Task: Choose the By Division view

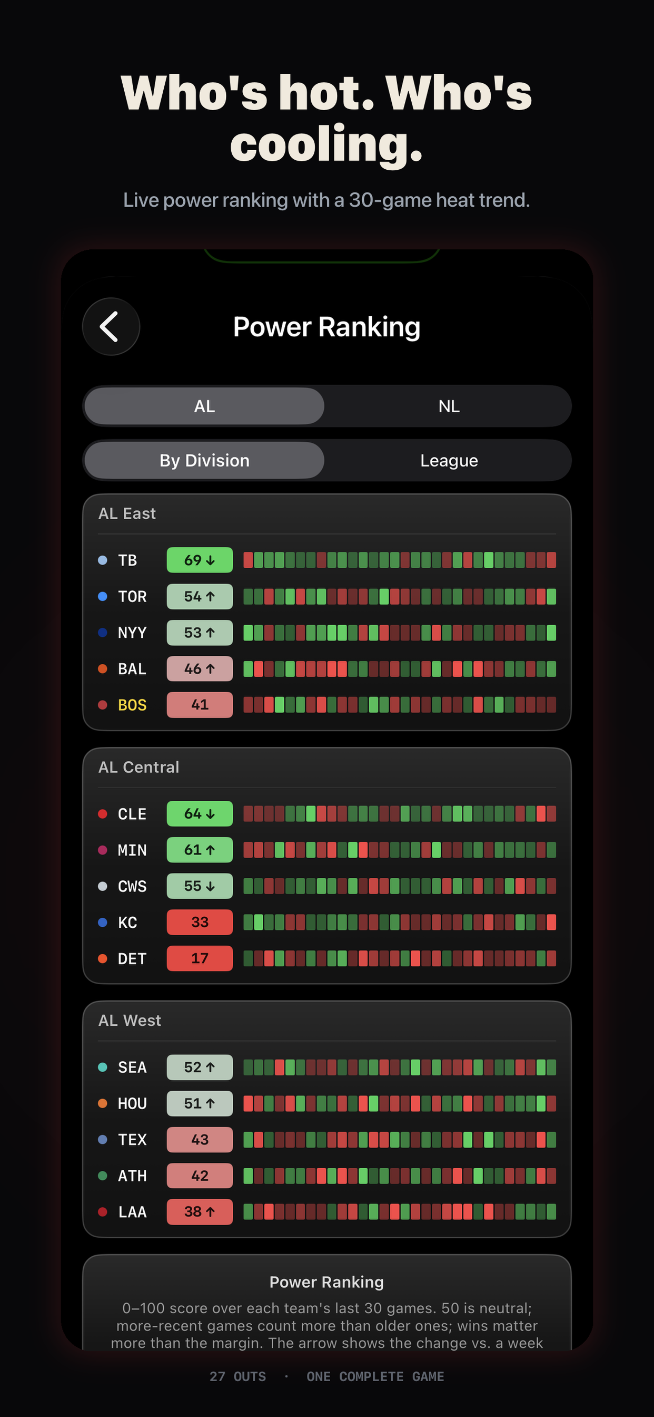Action: tap(204, 460)
